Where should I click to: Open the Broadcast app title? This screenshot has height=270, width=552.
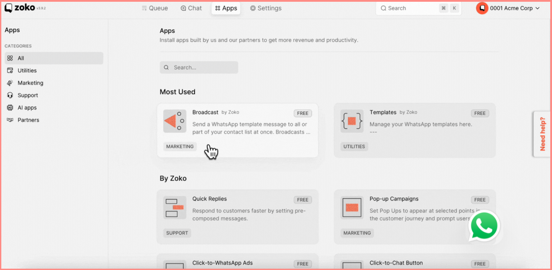pyautogui.click(x=205, y=112)
